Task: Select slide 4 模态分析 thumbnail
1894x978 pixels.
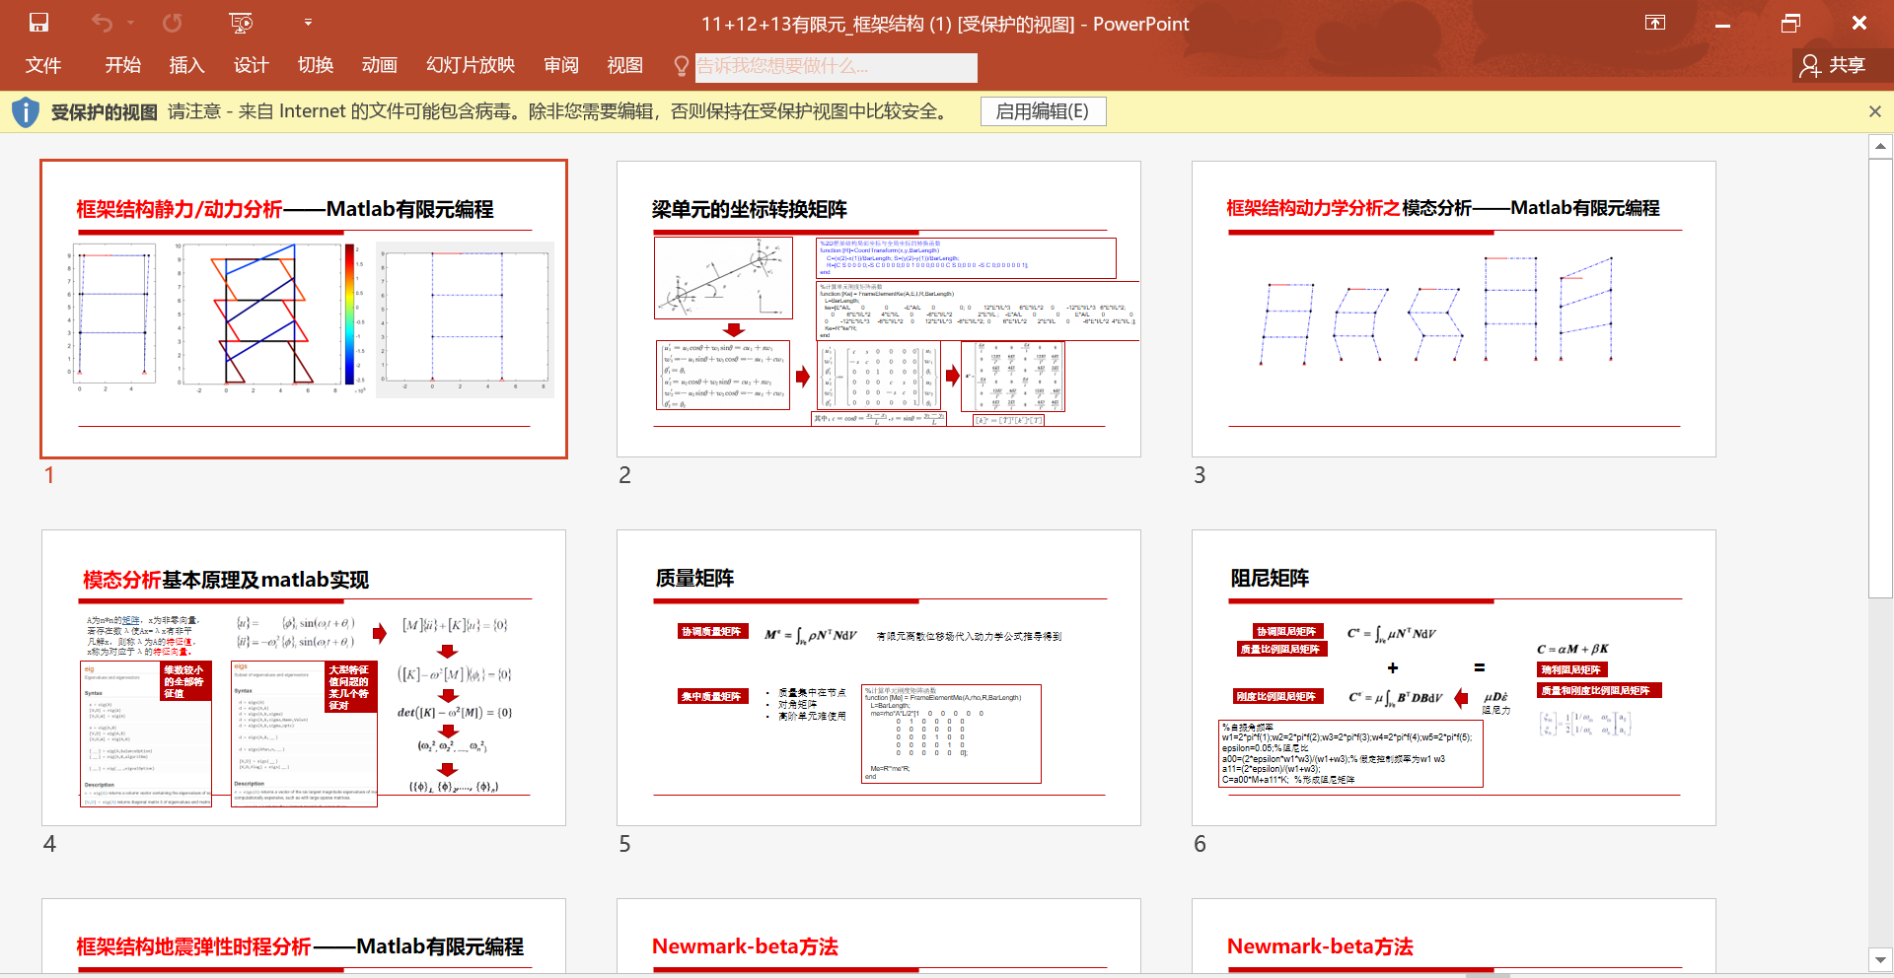Action: (x=304, y=677)
